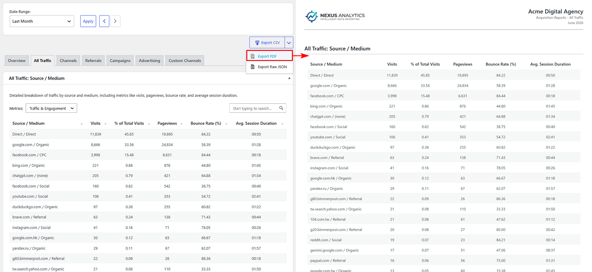Sort by Bounce Rate (%) arrow in dashboard
Screen dimensions: 592x272
pyautogui.click(x=226, y=124)
